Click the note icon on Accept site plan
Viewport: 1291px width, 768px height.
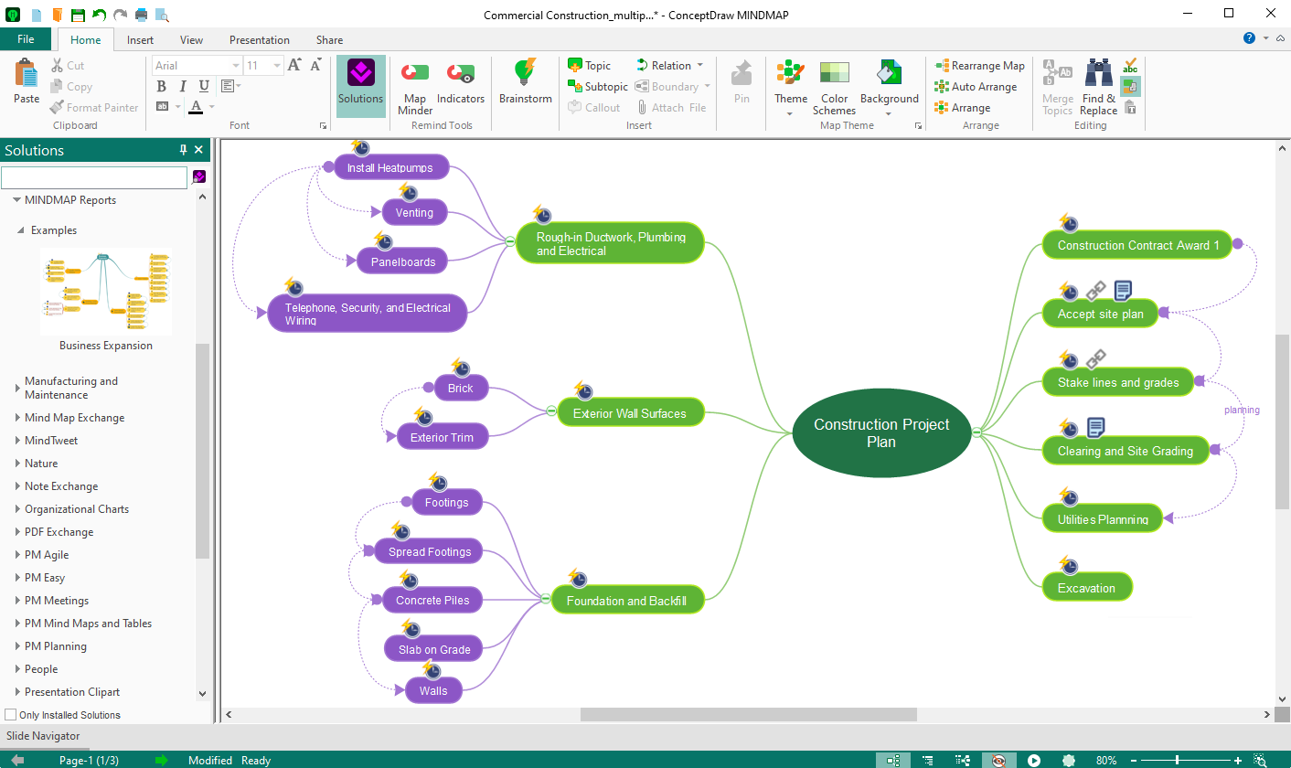pos(1123,290)
